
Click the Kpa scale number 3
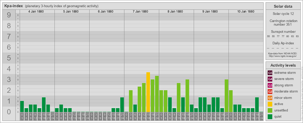point(9,79)
